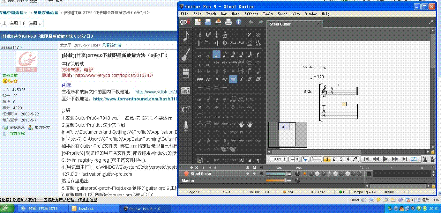The image size is (441, 213).
Task: Start playback with the Play button
Action: click(x=385, y=159)
